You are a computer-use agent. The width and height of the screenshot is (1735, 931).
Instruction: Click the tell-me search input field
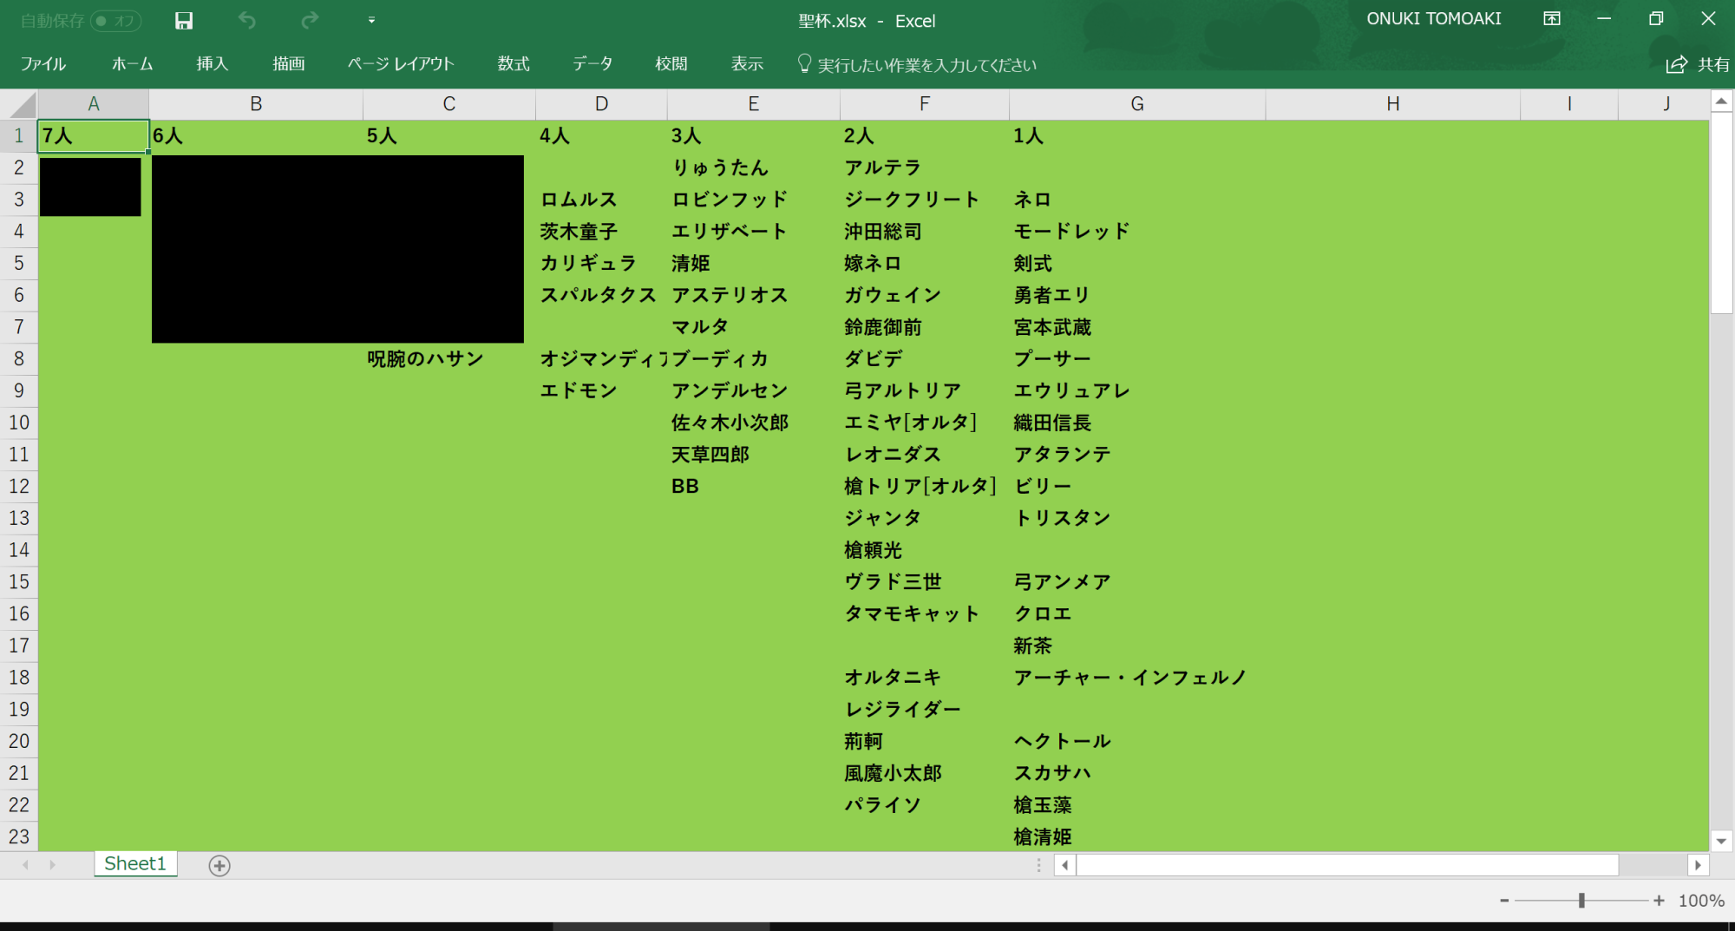tap(926, 65)
